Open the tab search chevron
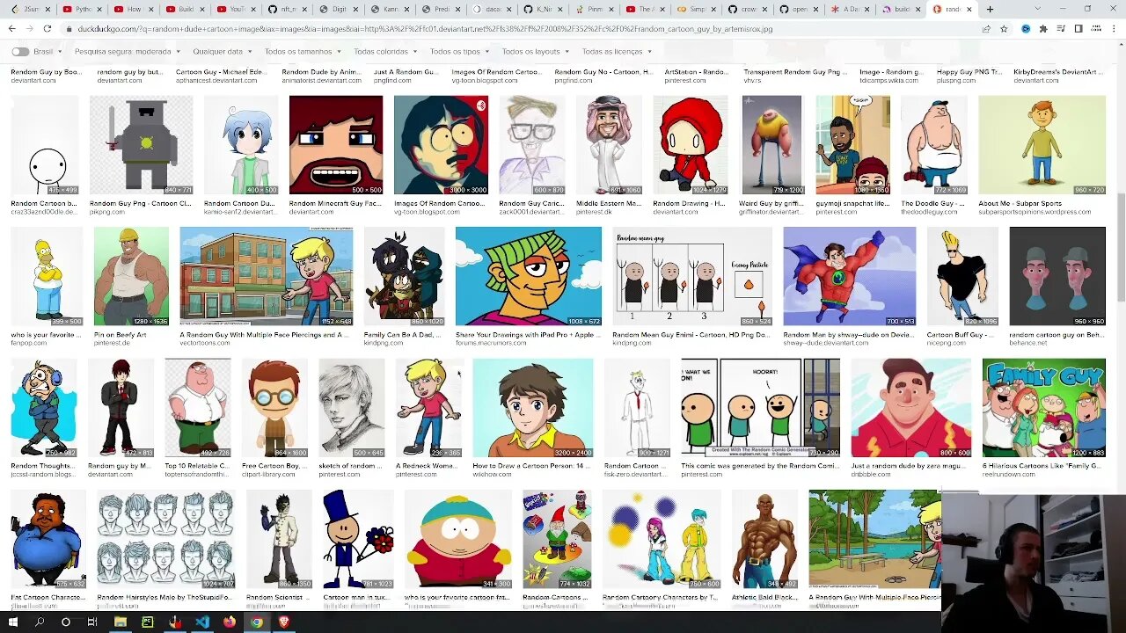 1037,9
